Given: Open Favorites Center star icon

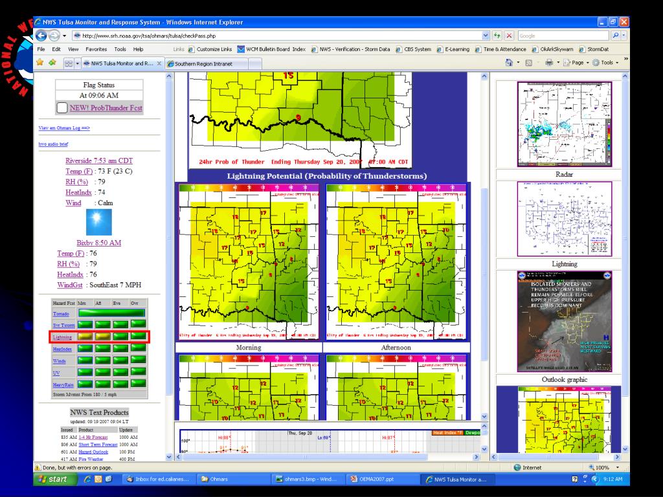Looking at the screenshot, I should (x=39, y=63).
